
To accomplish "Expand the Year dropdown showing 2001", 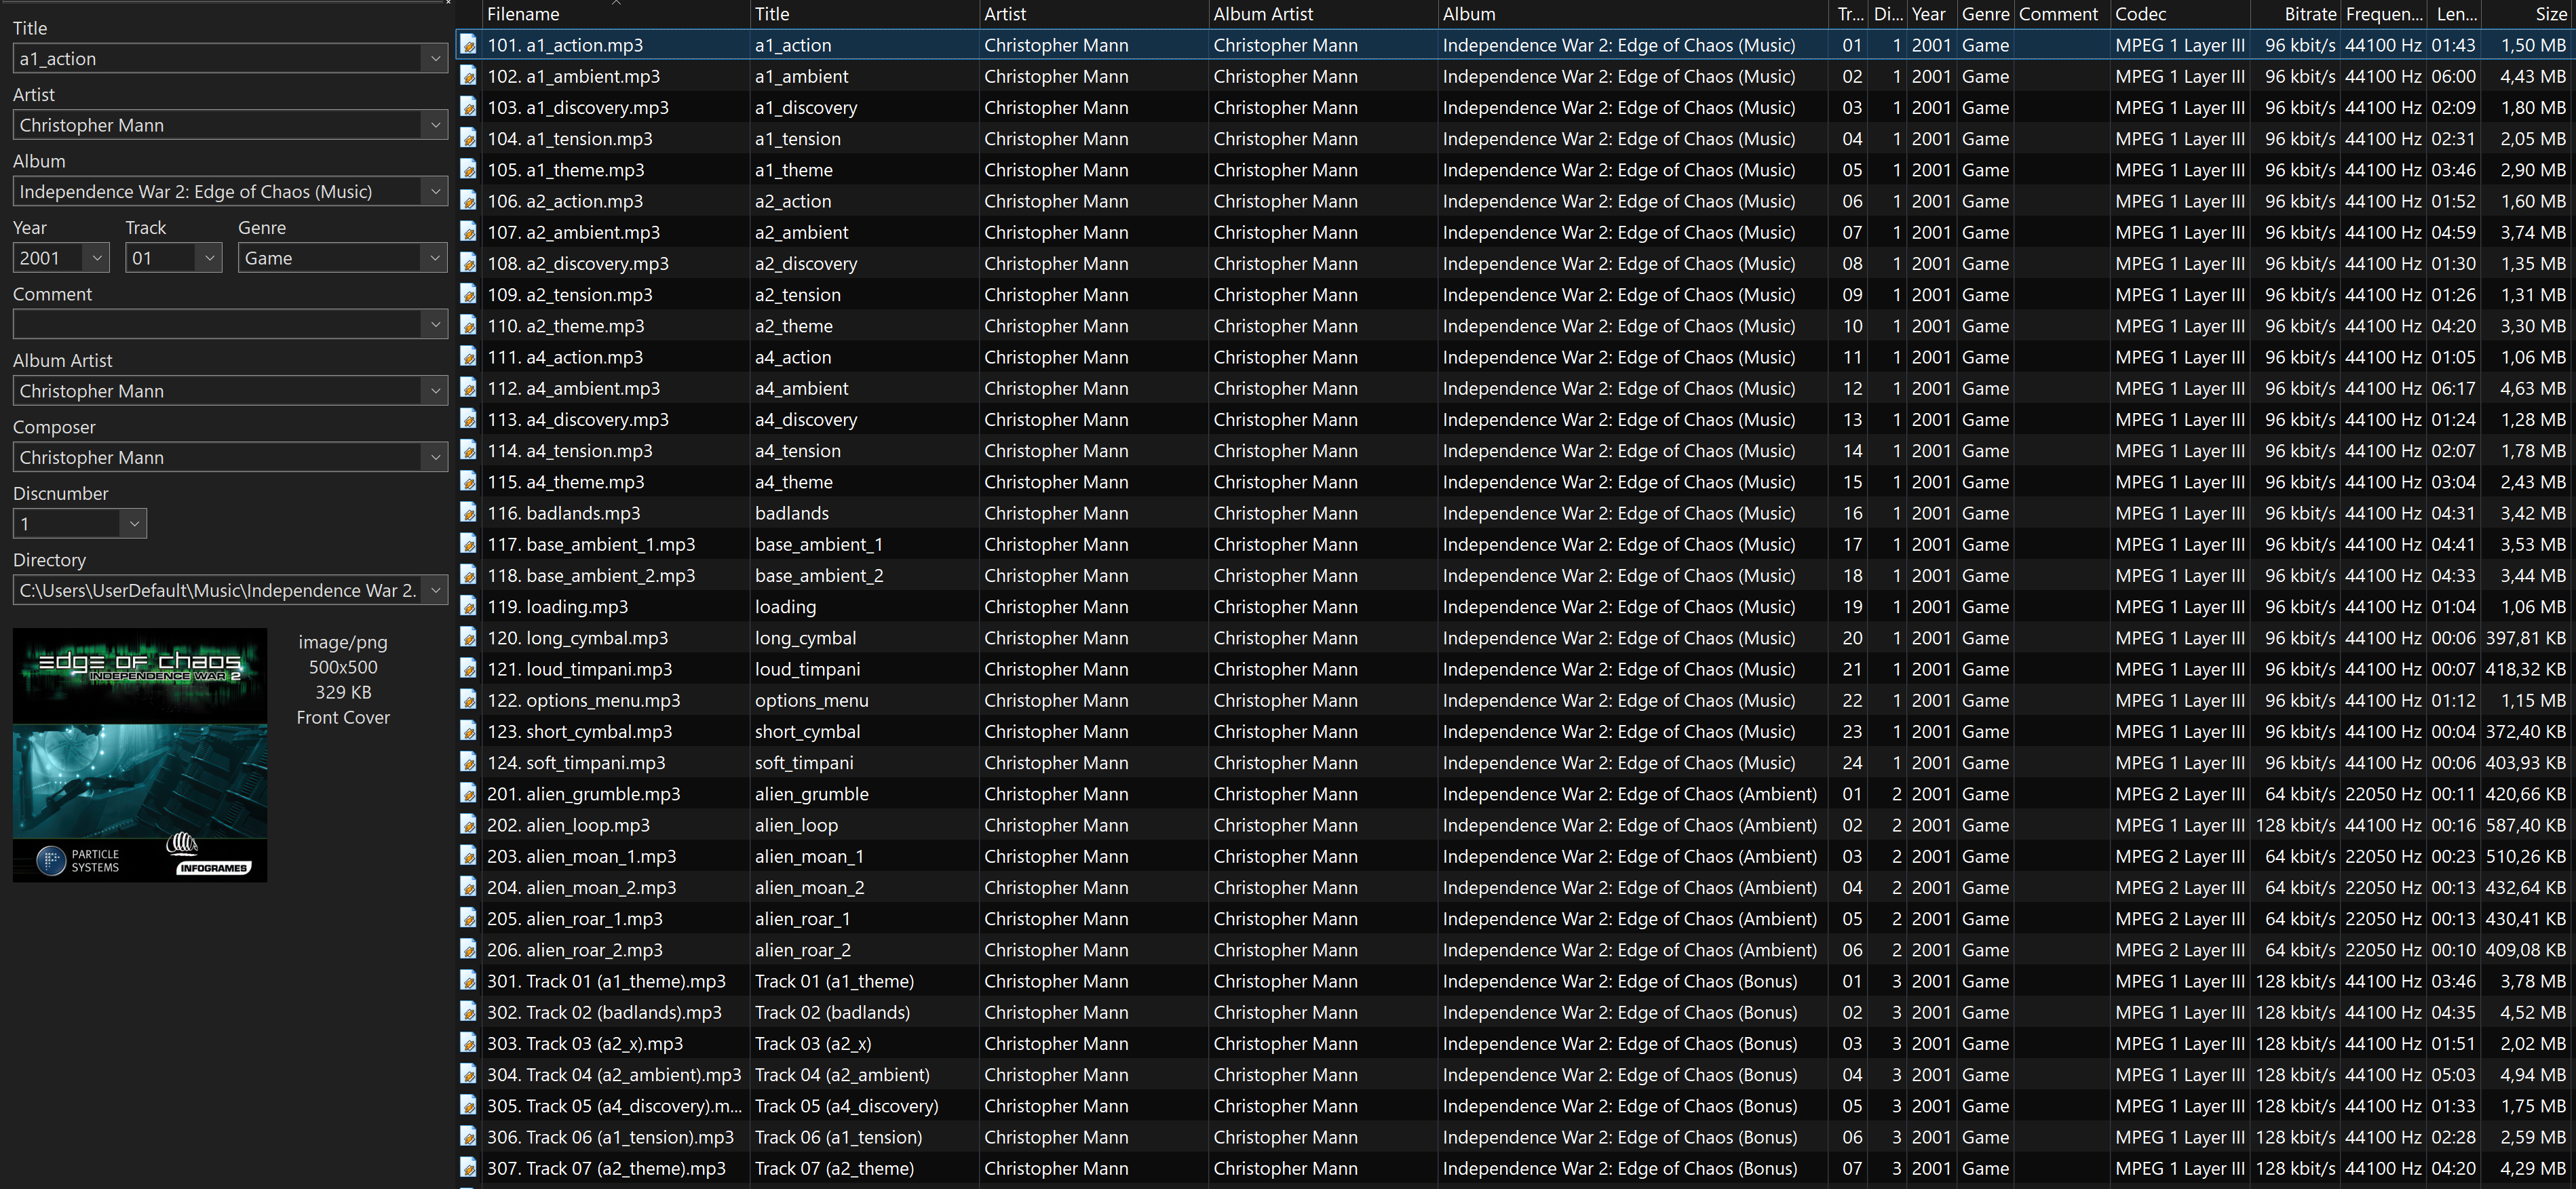I will [x=96, y=258].
